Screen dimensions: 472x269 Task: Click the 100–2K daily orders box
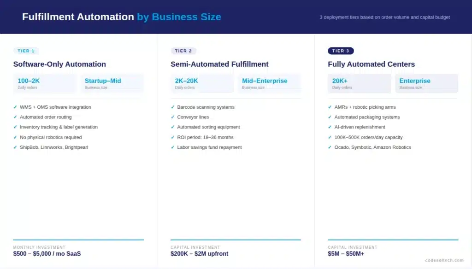(45, 83)
